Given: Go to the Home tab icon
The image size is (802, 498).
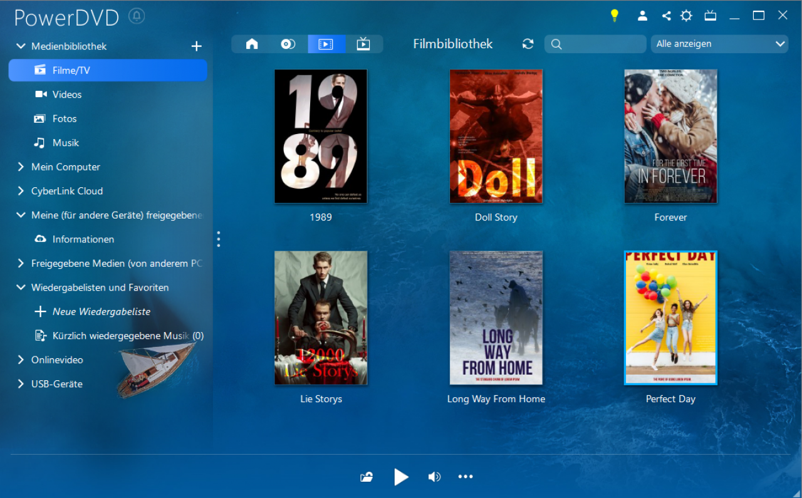Looking at the screenshot, I should coord(252,44).
